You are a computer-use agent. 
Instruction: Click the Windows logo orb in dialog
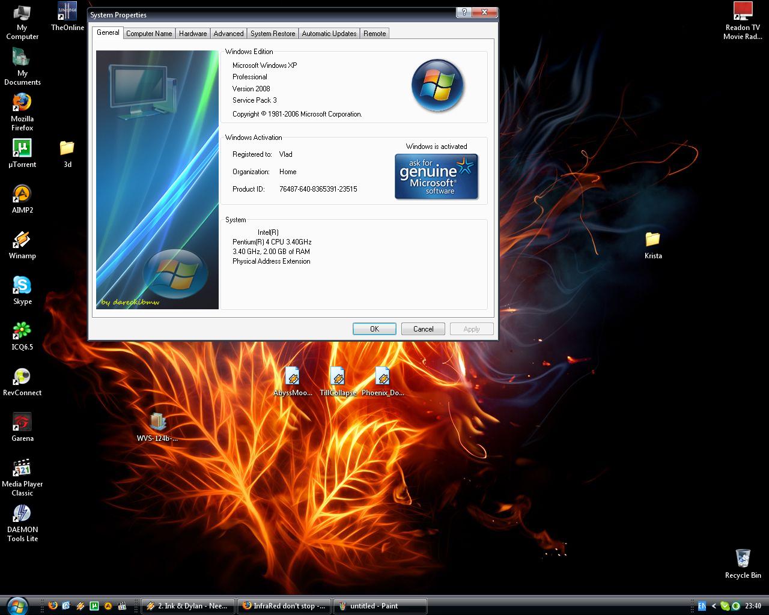click(x=437, y=85)
